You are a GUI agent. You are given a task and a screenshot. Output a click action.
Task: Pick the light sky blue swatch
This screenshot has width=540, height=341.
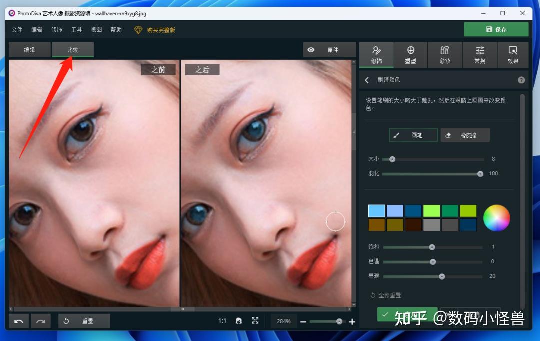[377, 210]
